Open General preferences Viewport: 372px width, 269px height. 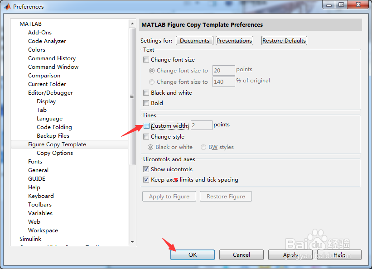(x=38, y=170)
